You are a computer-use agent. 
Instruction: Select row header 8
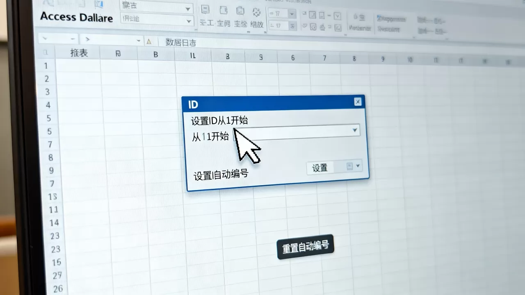point(51,158)
